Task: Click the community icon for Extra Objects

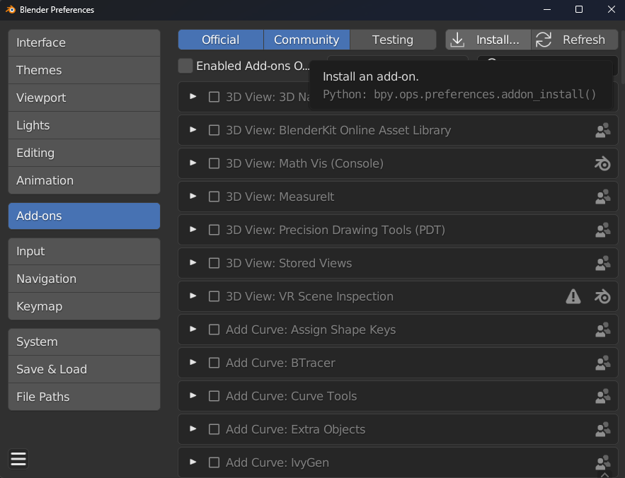Action: point(602,429)
